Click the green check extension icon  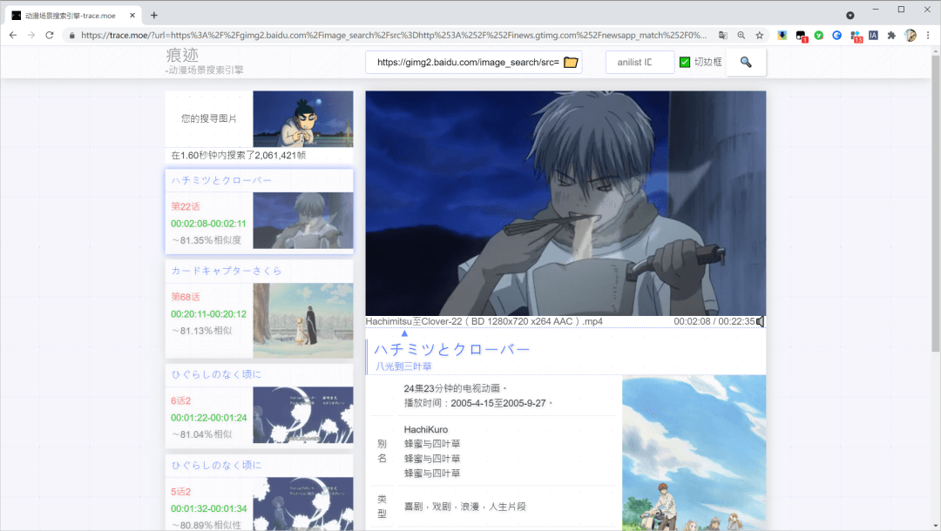[x=818, y=36]
